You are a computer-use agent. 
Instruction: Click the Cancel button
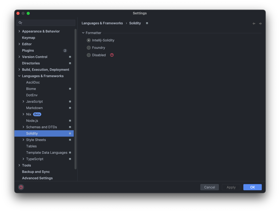pyautogui.click(x=209, y=187)
